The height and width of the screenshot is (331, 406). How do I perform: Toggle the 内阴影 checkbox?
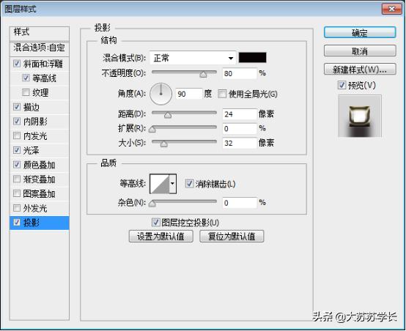pos(17,121)
